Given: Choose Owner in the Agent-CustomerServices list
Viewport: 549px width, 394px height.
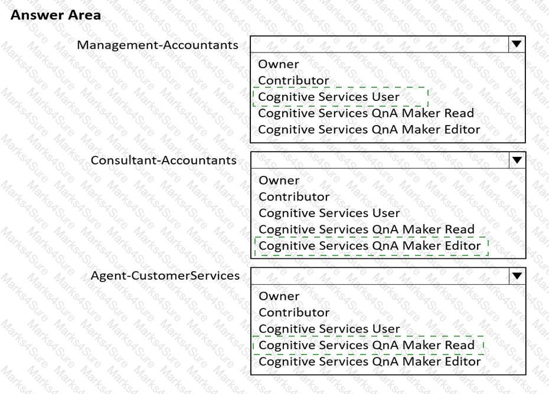Looking at the screenshot, I should (279, 296).
